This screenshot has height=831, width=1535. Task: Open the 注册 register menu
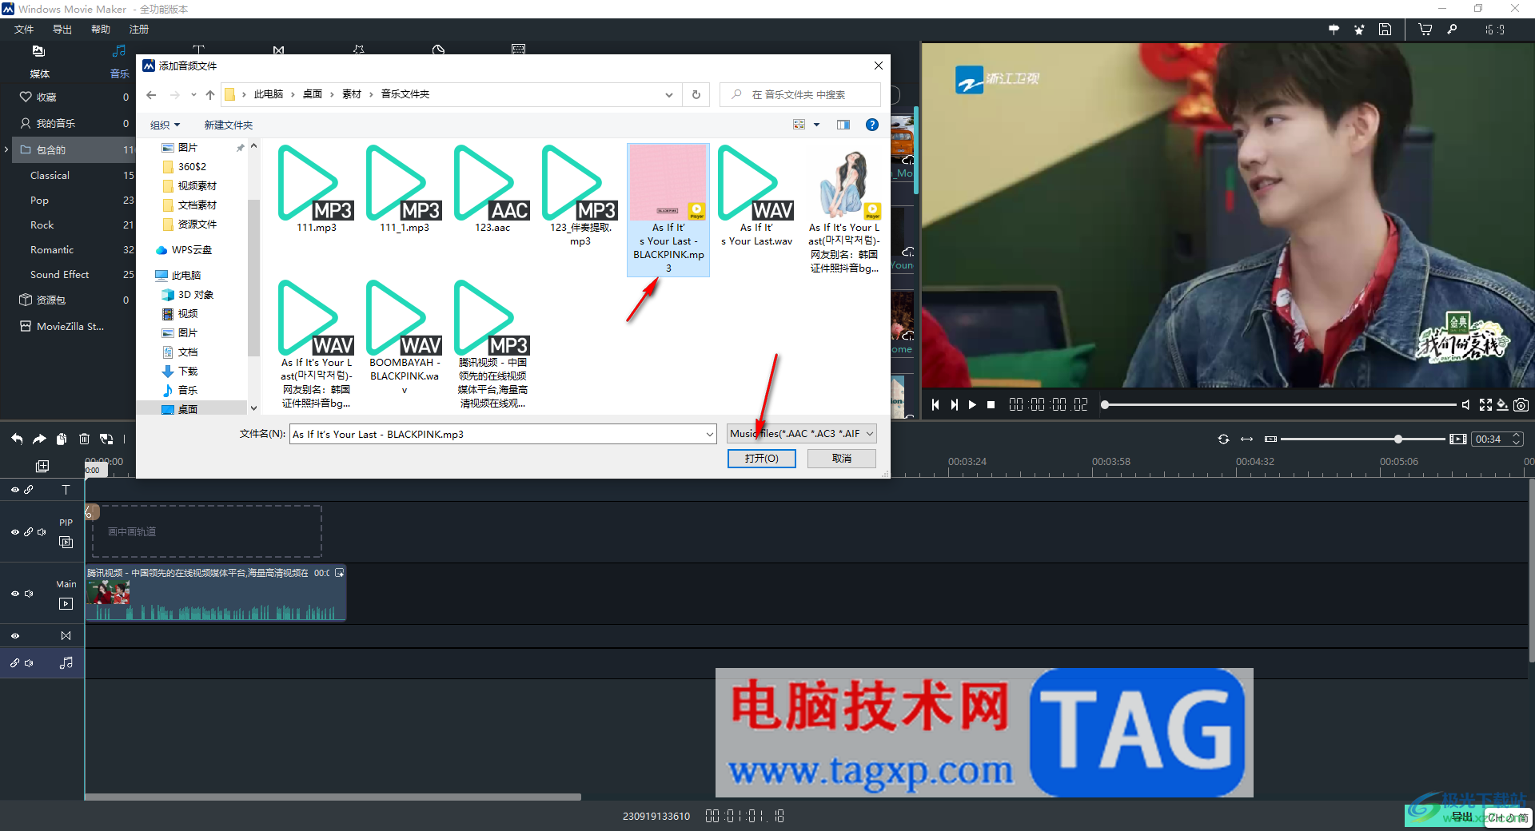tap(139, 30)
